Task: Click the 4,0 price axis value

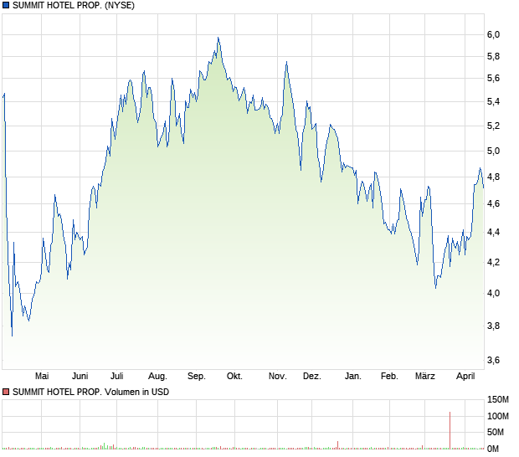Action: click(493, 293)
